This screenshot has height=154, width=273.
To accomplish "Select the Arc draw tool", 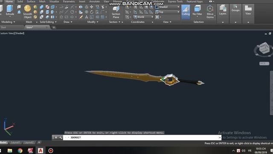I will [72, 7].
